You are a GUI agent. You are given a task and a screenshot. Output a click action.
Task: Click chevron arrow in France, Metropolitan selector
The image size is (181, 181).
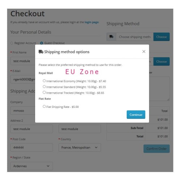click(x=96, y=147)
